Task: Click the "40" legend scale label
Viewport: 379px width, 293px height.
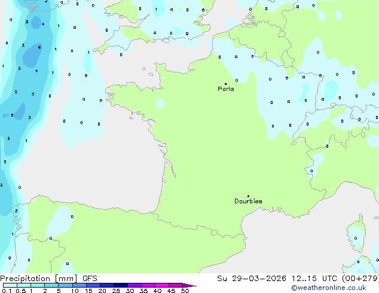Action: pyautogui.click(x=158, y=291)
